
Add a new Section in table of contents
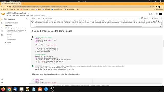point(8,43)
